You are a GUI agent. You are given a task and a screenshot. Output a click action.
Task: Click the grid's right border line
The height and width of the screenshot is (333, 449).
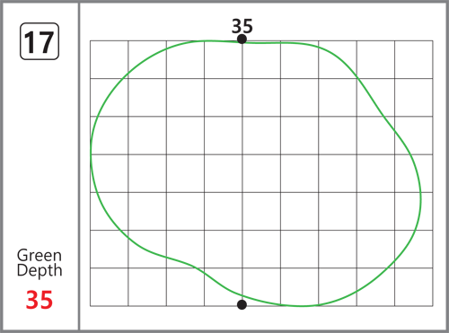click(433, 173)
